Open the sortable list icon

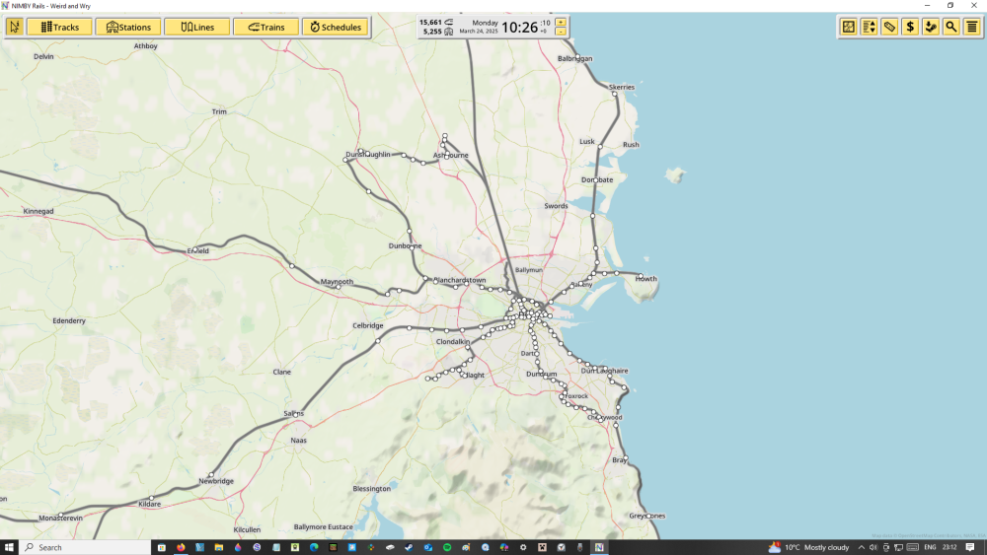869,27
